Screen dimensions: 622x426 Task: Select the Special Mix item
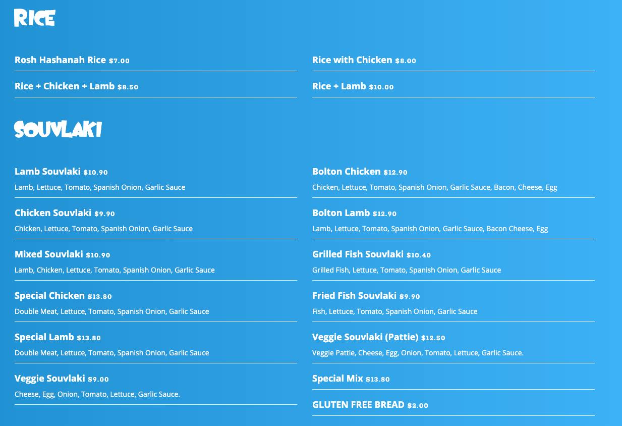point(337,379)
